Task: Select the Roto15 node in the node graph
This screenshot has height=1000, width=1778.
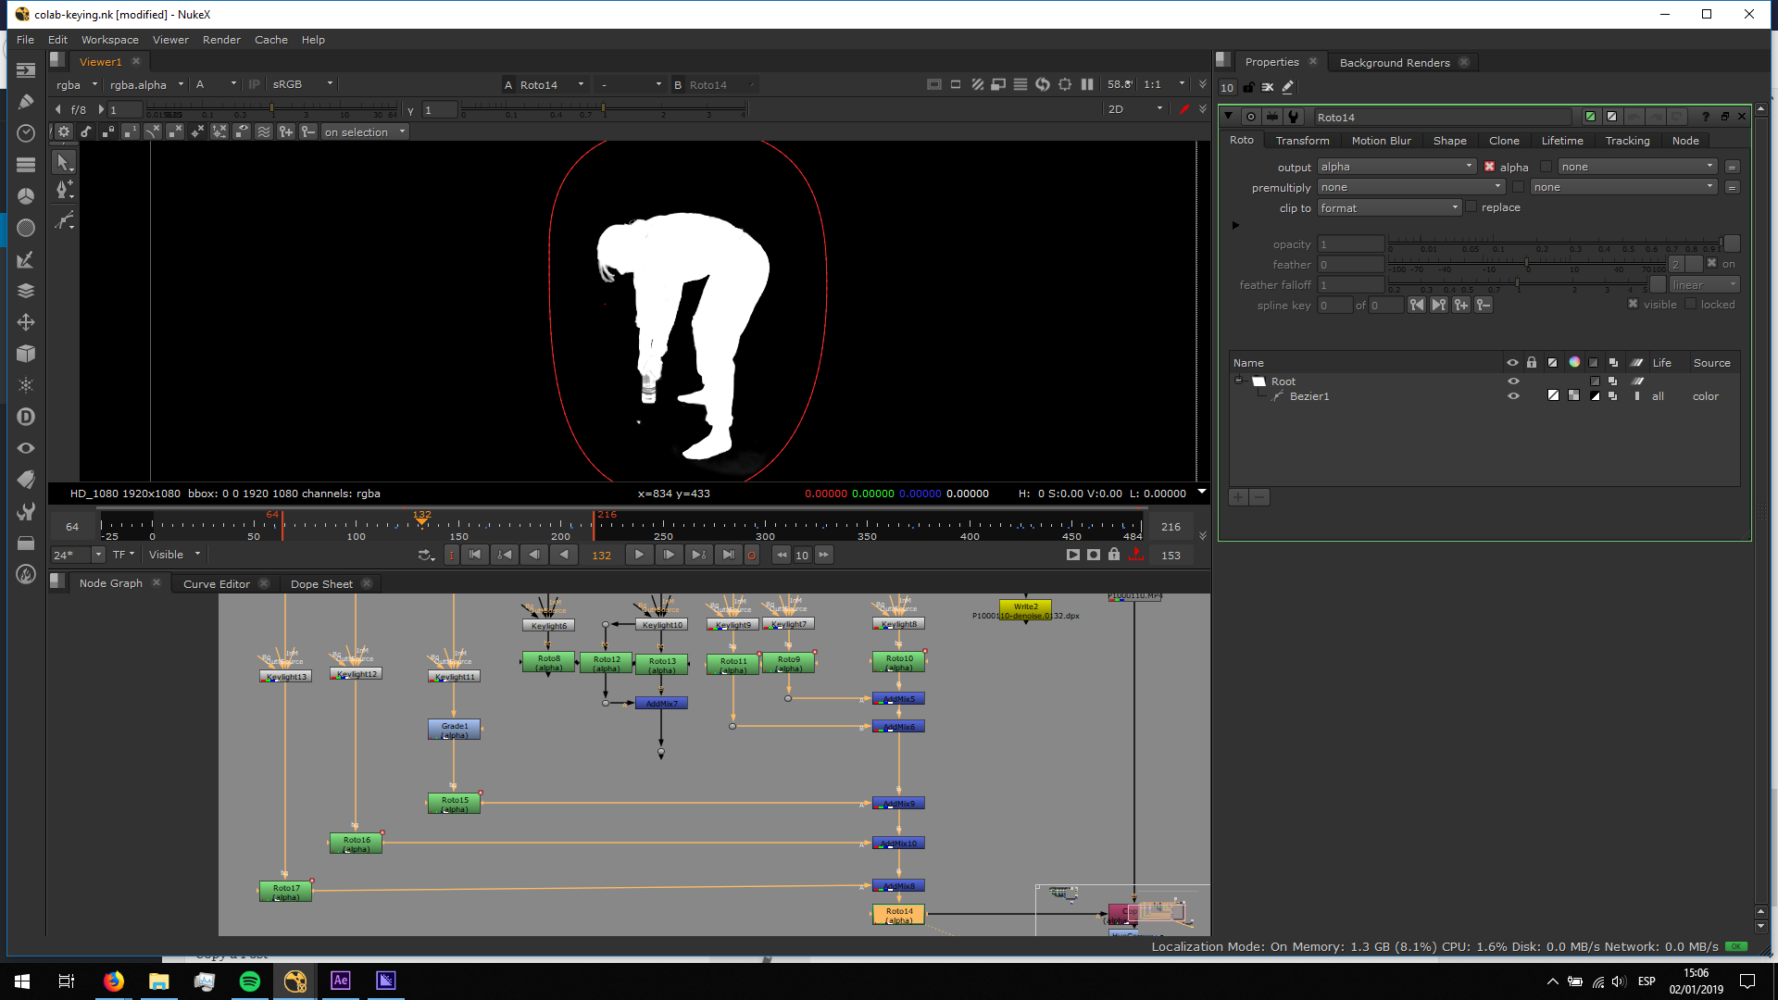Action: pyautogui.click(x=454, y=804)
